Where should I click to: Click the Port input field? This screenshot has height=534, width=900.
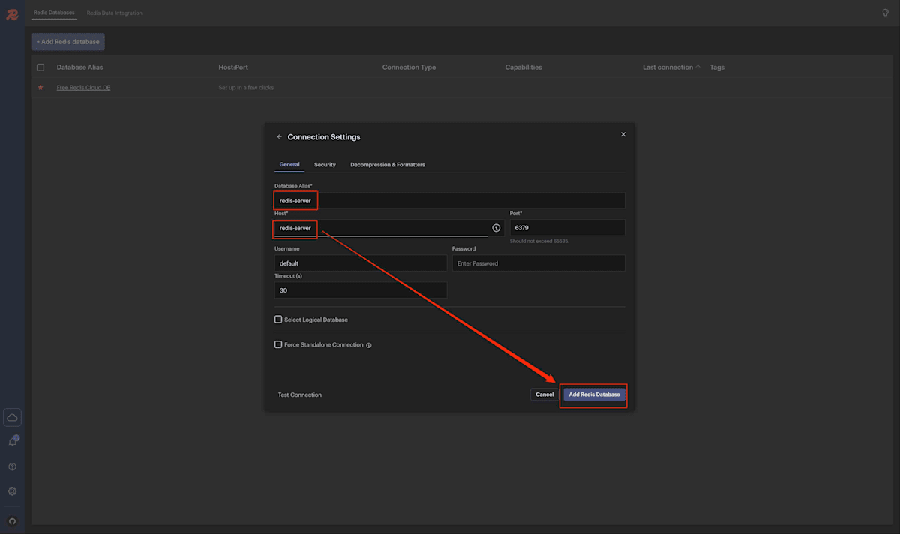(567, 227)
